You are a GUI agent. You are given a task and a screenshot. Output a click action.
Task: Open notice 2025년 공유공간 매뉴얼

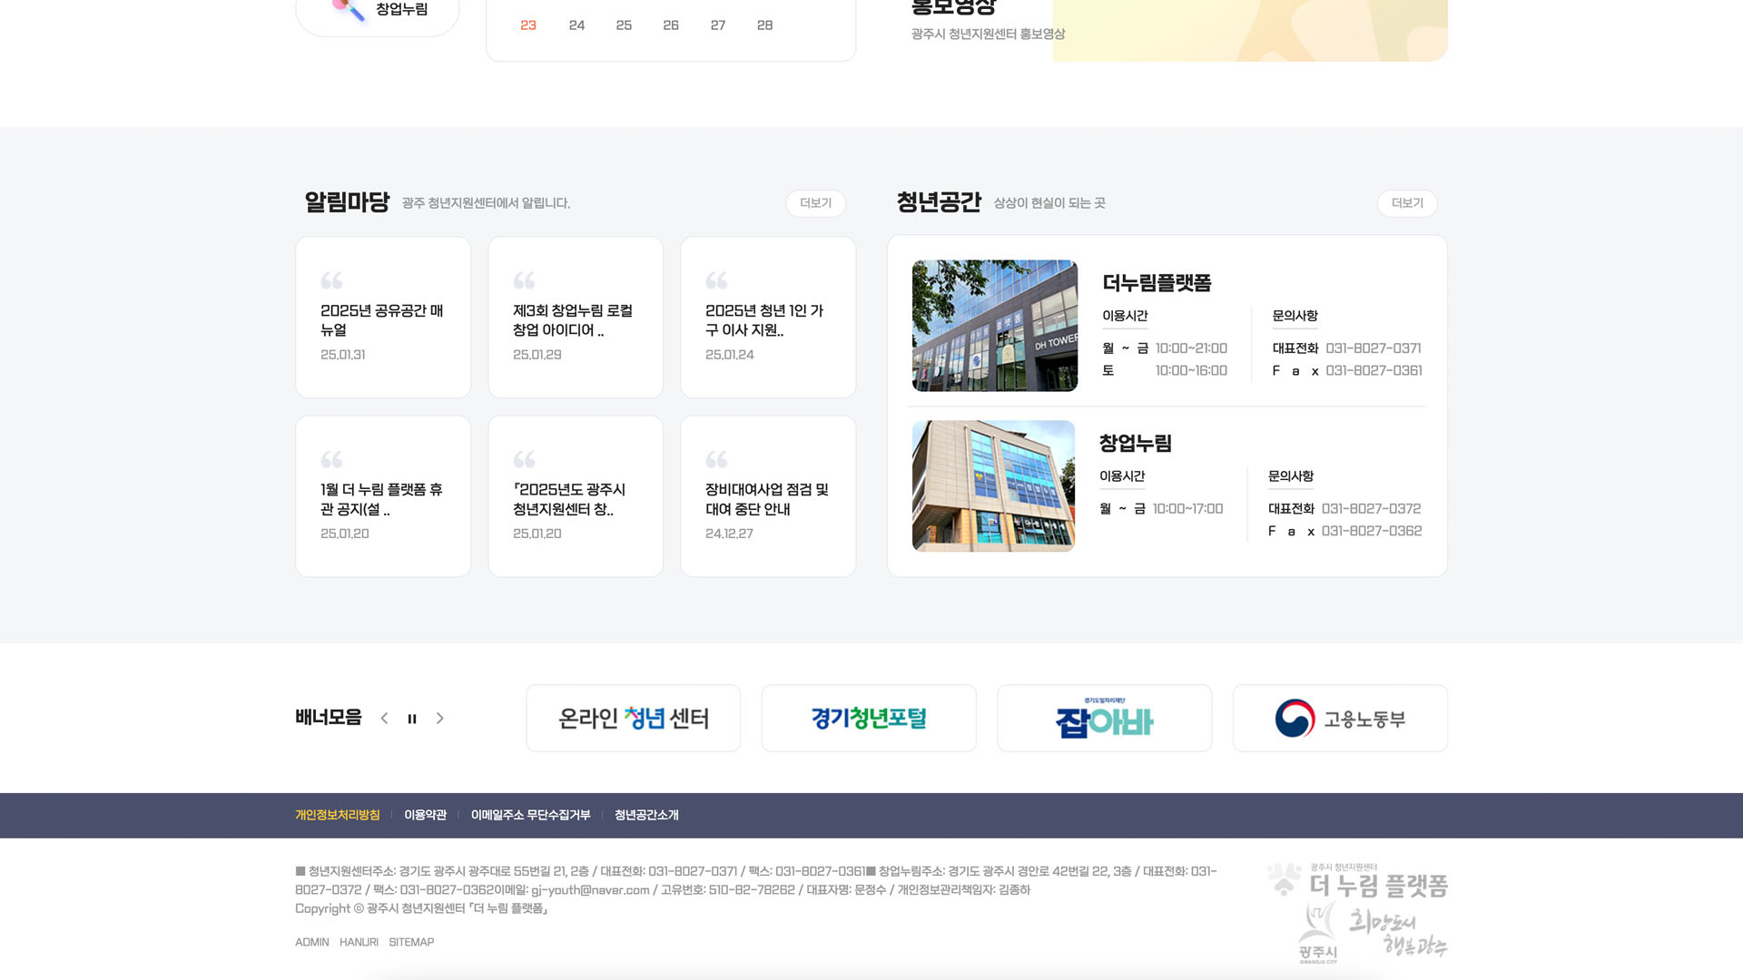point(383,318)
